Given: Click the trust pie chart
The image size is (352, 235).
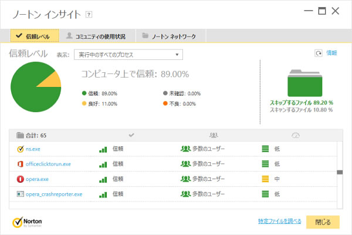Looking at the screenshot, I should [36, 87].
